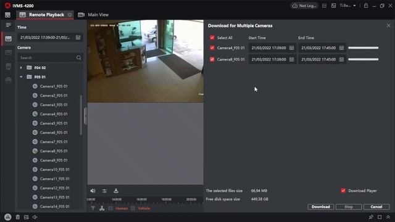Expand the F04 02 group
Viewport: 395px width, 222px height.
coord(21,68)
